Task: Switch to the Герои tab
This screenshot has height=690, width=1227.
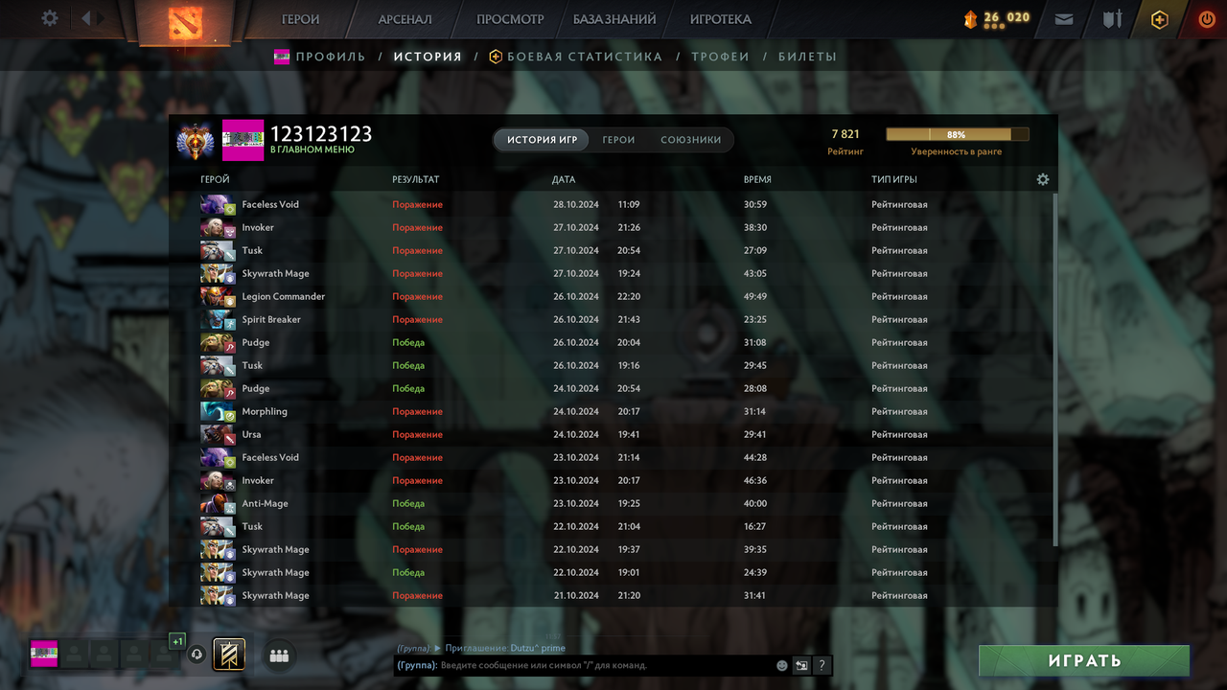Action: (x=618, y=140)
